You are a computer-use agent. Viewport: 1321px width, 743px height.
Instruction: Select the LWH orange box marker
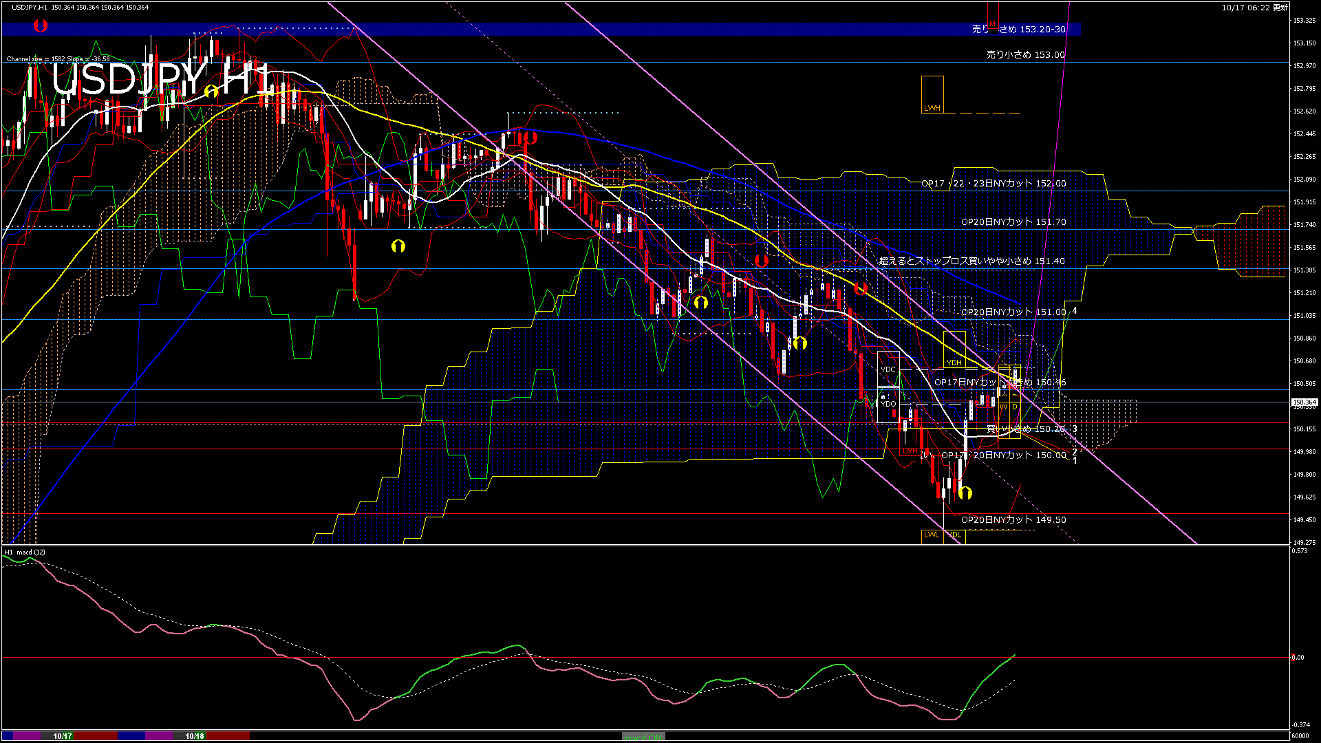[x=932, y=108]
